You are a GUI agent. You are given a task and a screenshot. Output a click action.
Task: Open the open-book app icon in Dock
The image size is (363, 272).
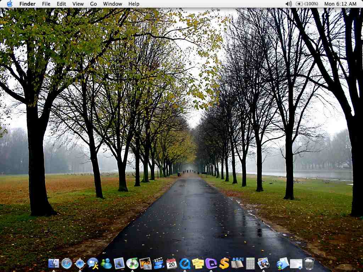click(x=237, y=263)
